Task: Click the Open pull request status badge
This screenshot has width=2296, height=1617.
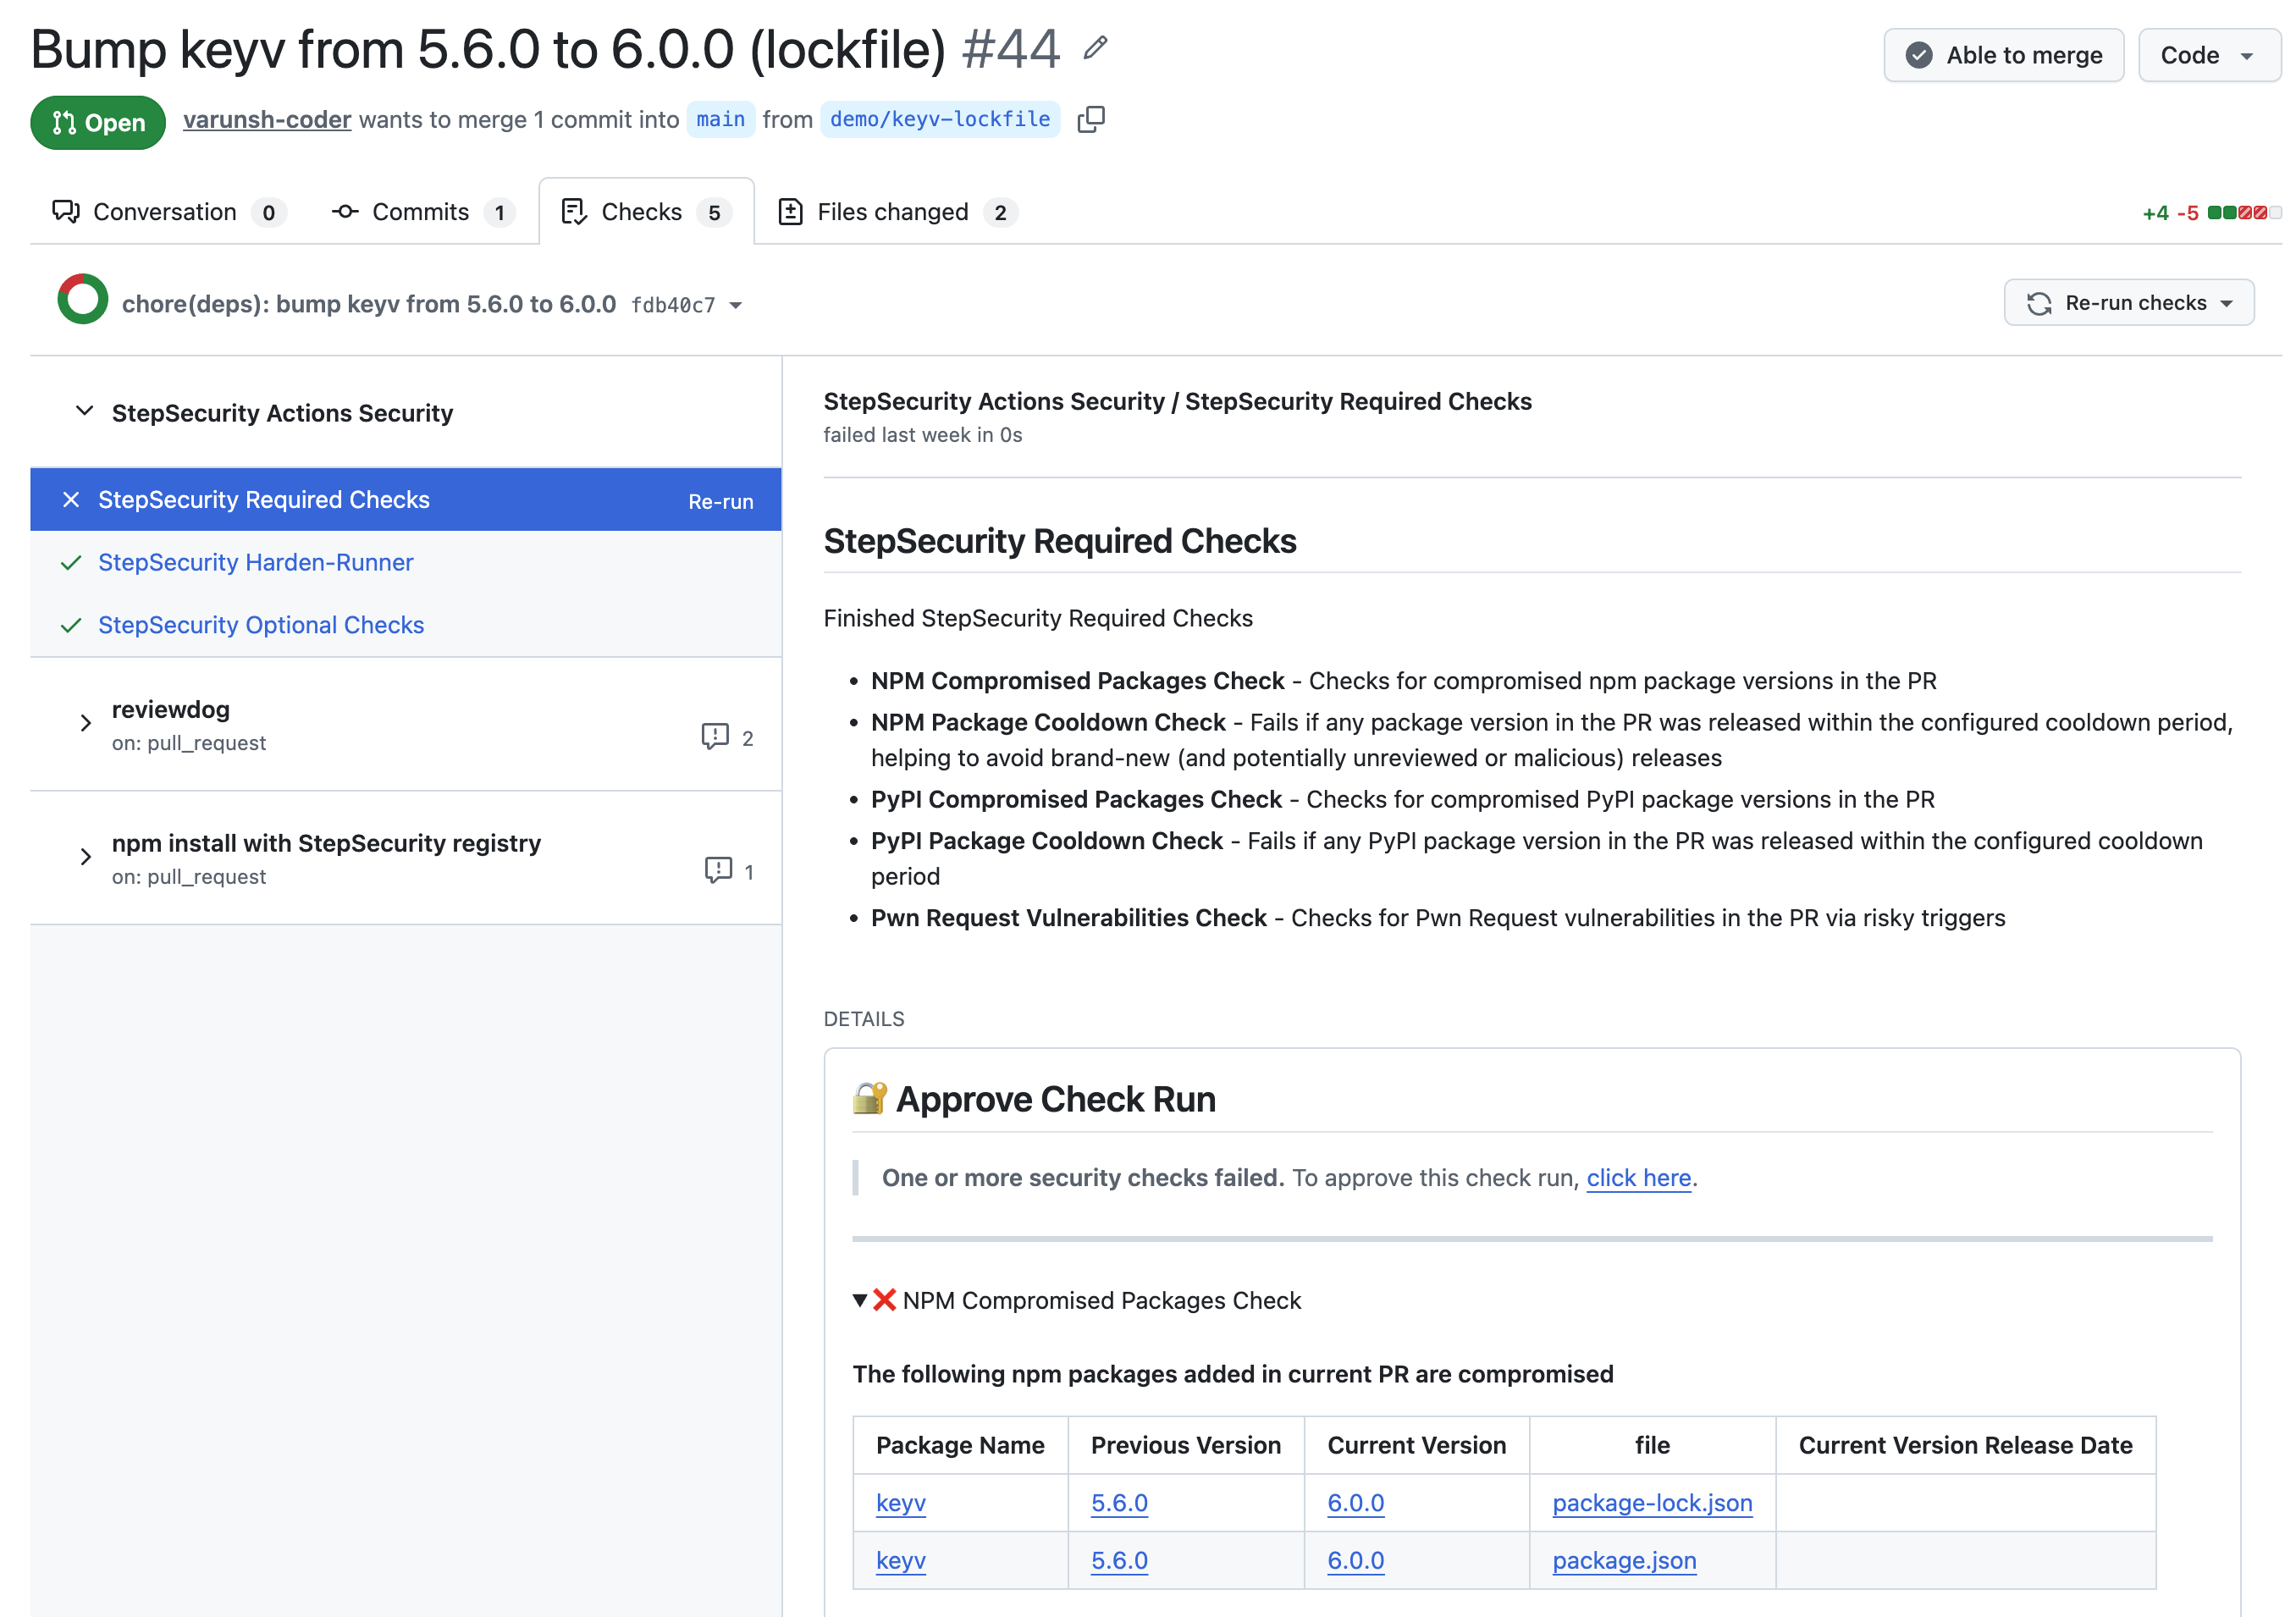Action: (x=98, y=122)
